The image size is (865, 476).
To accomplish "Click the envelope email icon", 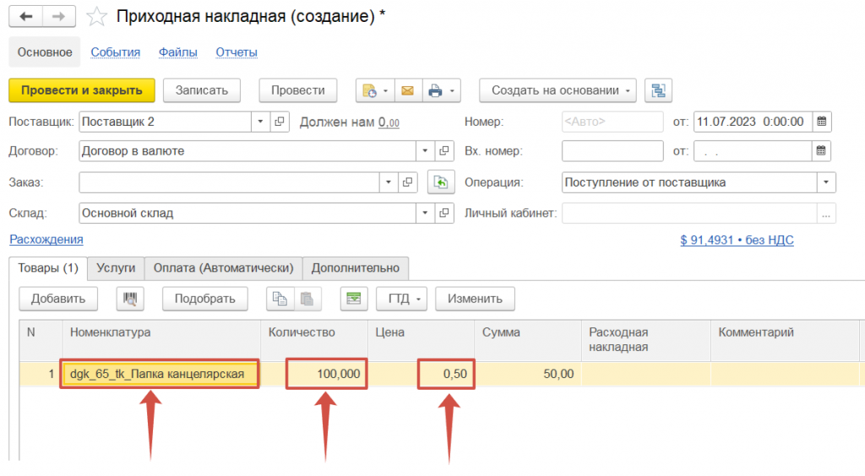I will [x=407, y=90].
